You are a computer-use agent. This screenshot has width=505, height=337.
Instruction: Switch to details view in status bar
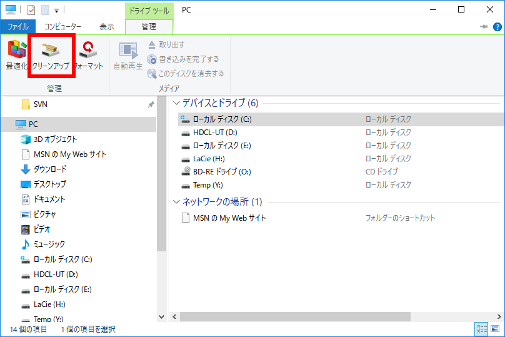(x=481, y=329)
